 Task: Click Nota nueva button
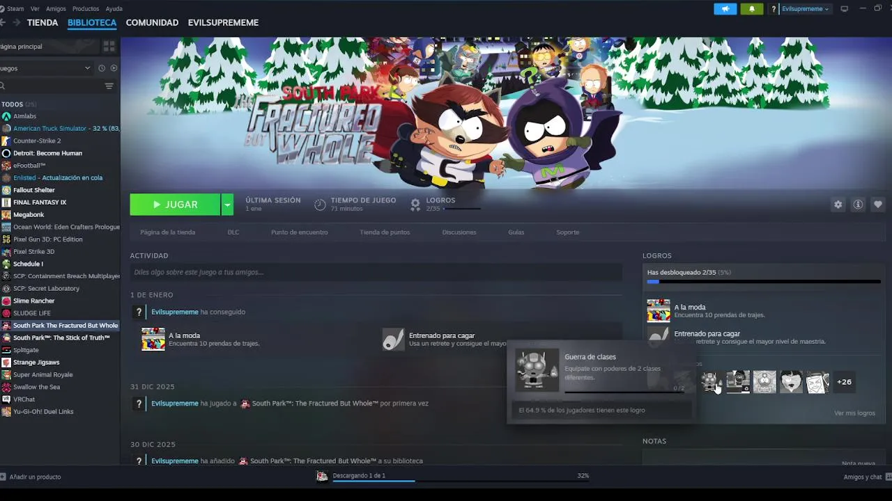(859, 463)
